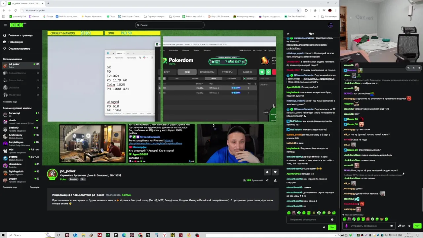The width and height of the screenshot is (423, 238).
Task: Open yuggie recommended channel
Action: pyautogui.click(x=21, y=180)
